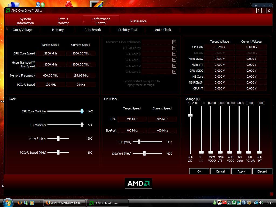The width and height of the screenshot is (276, 207).
Task: Click the IGP target speed 494 MHz field
Action: click(132, 119)
